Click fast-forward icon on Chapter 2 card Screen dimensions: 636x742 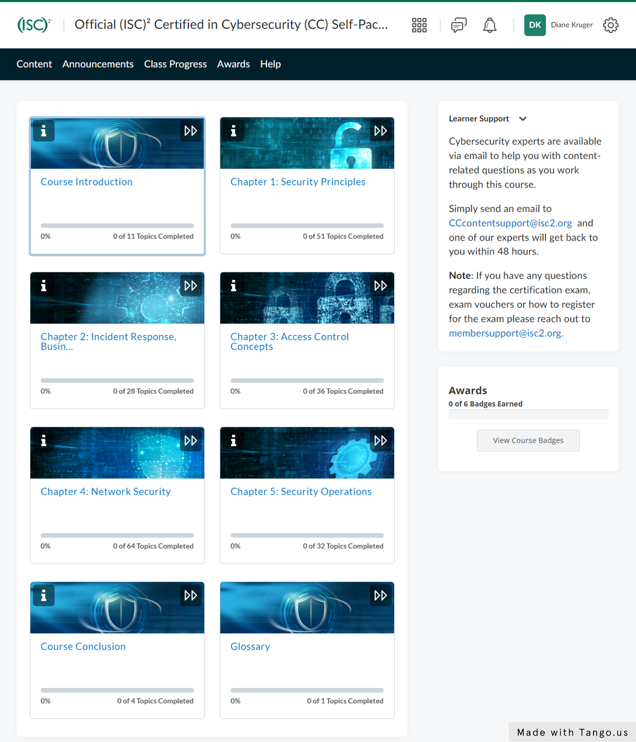click(x=191, y=286)
